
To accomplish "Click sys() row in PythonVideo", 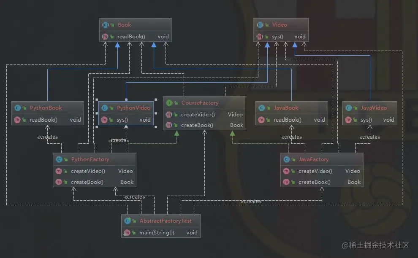I will click(126, 120).
